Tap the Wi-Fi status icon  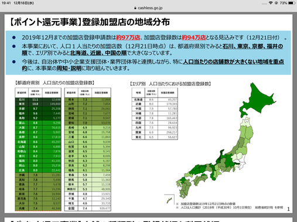coord(271,3)
